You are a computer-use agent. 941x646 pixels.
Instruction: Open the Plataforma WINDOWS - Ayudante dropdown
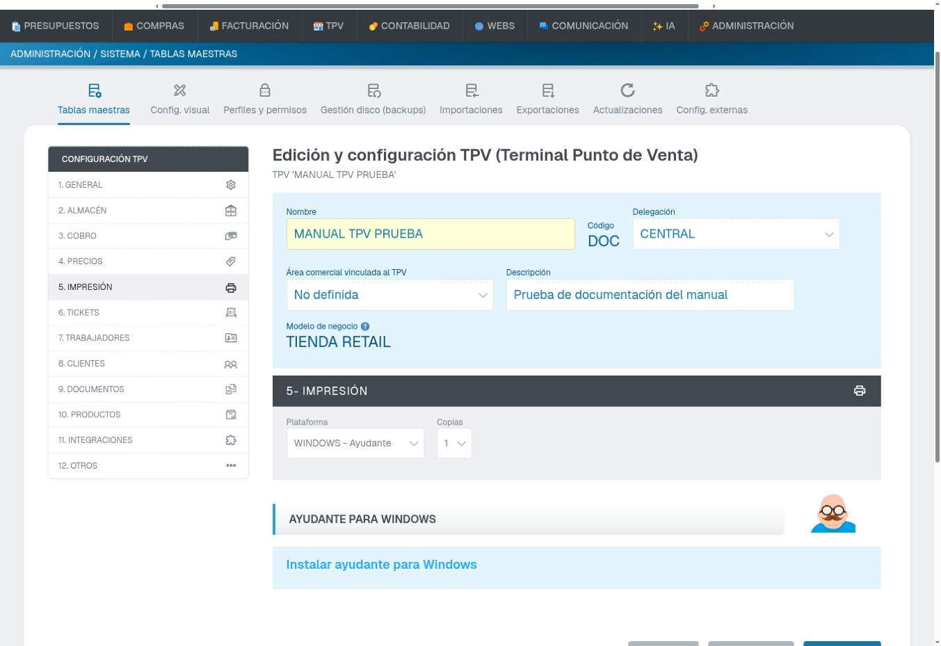coord(355,443)
